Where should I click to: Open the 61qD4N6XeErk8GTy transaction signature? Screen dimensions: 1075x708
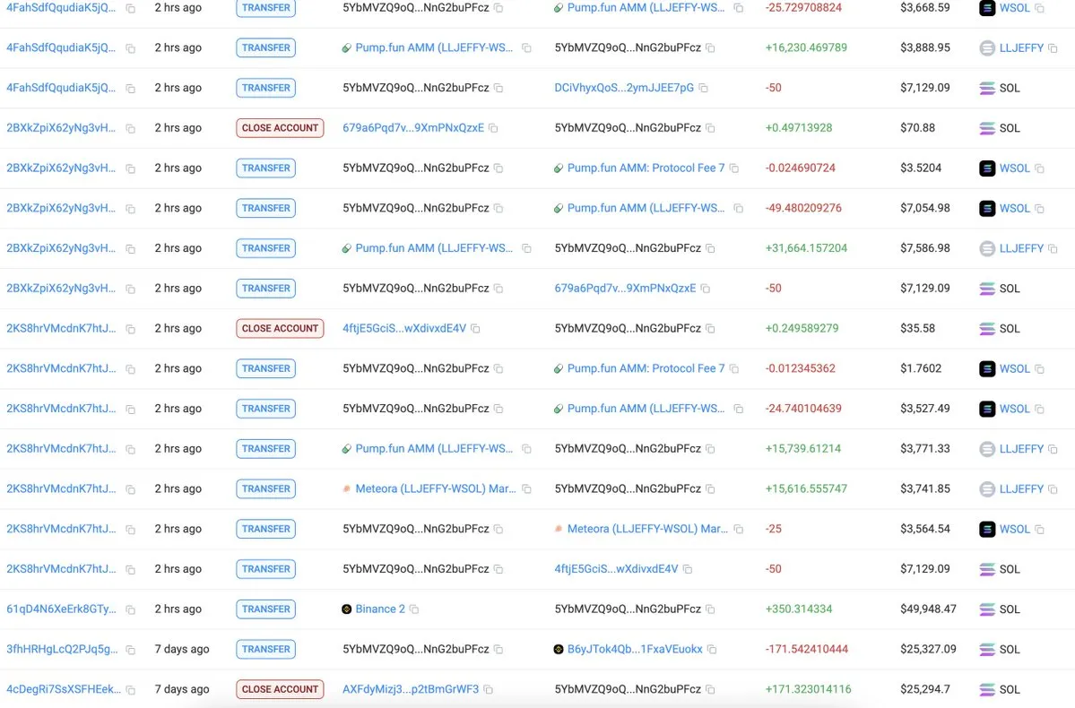click(x=62, y=609)
